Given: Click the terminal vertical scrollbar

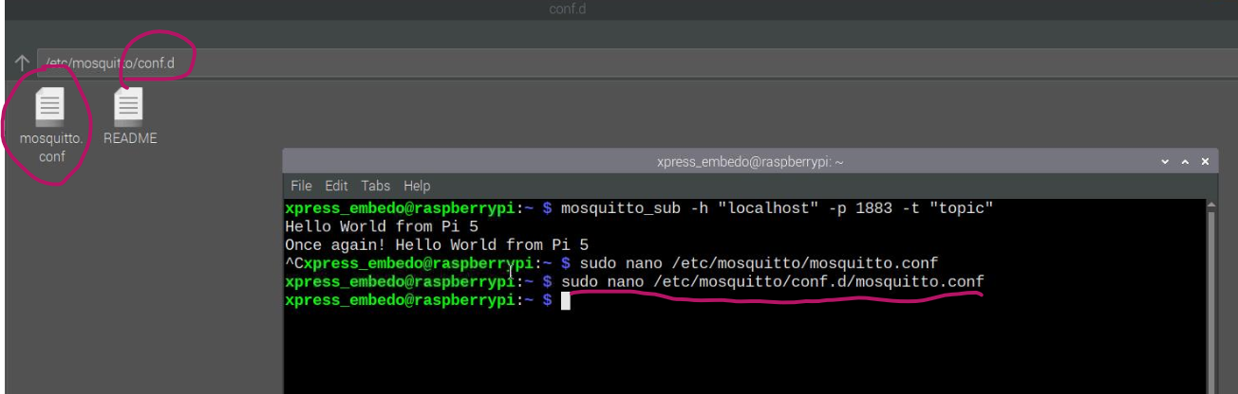Looking at the screenshot, I should (1213, 295).
